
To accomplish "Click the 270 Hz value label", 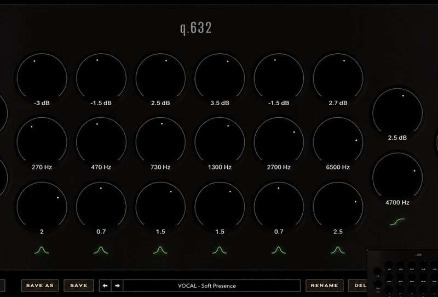I will click(x=42, y=167).
